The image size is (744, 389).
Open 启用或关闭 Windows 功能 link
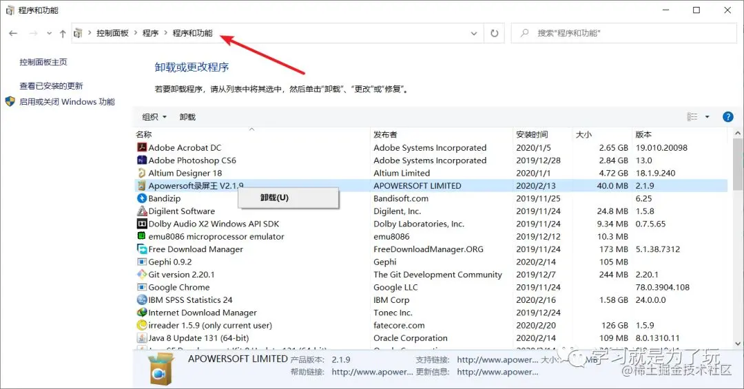(67, 101)
